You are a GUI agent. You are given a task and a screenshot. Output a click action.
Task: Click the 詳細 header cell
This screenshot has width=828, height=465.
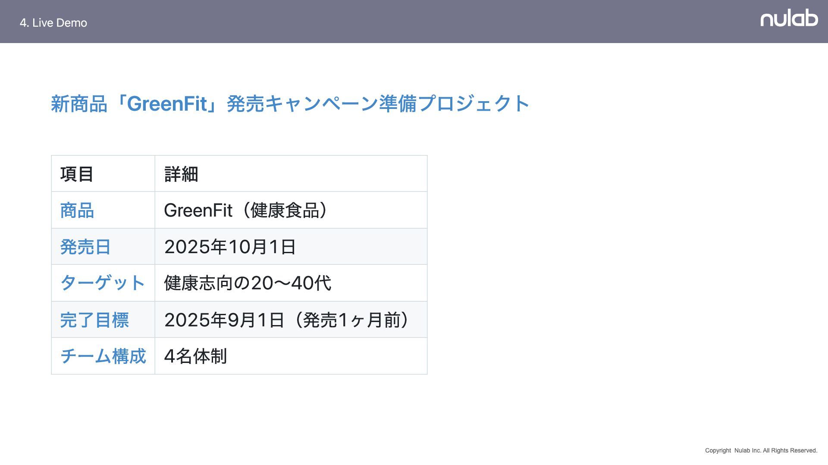[291, 174]
